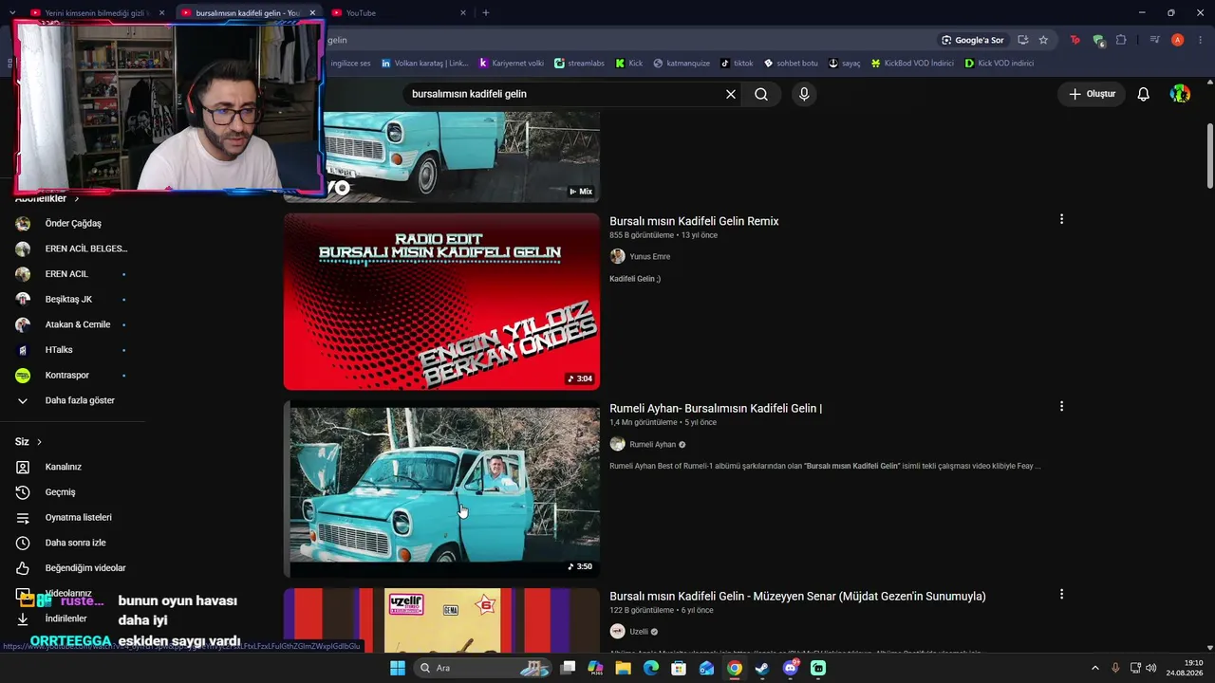Open volume control in system tray
This screenshot has width=1215, height=683.
[x=1150, y=668]
